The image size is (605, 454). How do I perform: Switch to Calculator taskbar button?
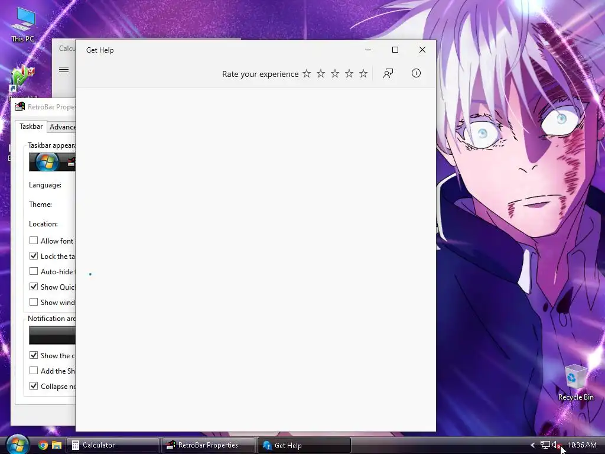click(113, 445)
